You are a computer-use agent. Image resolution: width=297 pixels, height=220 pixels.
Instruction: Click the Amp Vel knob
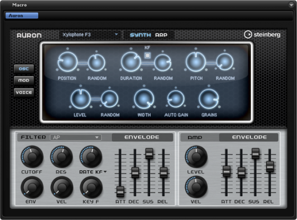[x=196, y=187]
